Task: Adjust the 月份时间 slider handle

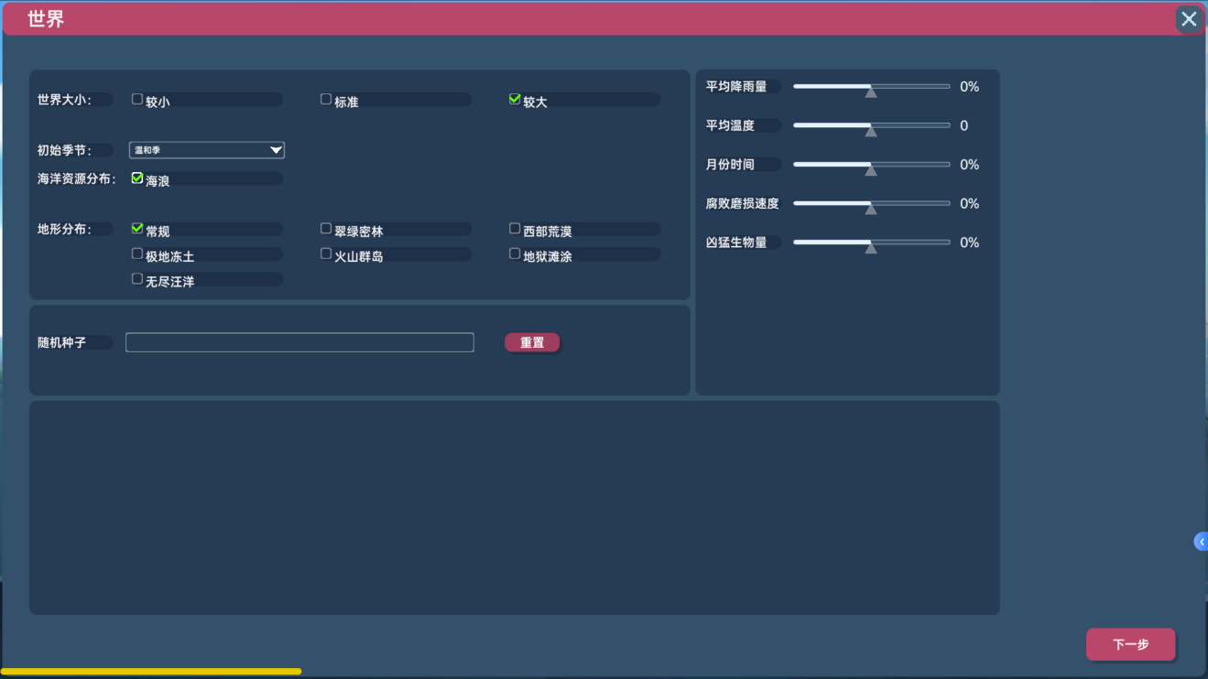Action: tap(871, 169)
